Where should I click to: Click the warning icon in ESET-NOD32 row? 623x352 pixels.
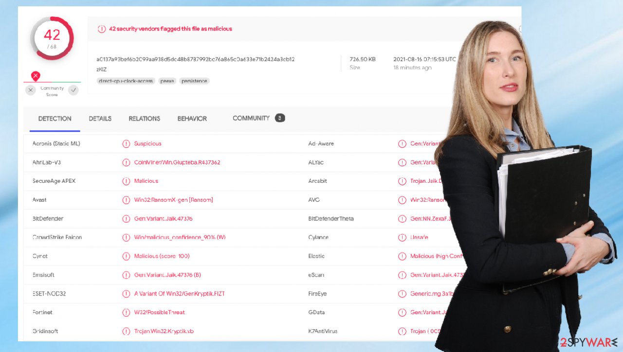point(126,294)
